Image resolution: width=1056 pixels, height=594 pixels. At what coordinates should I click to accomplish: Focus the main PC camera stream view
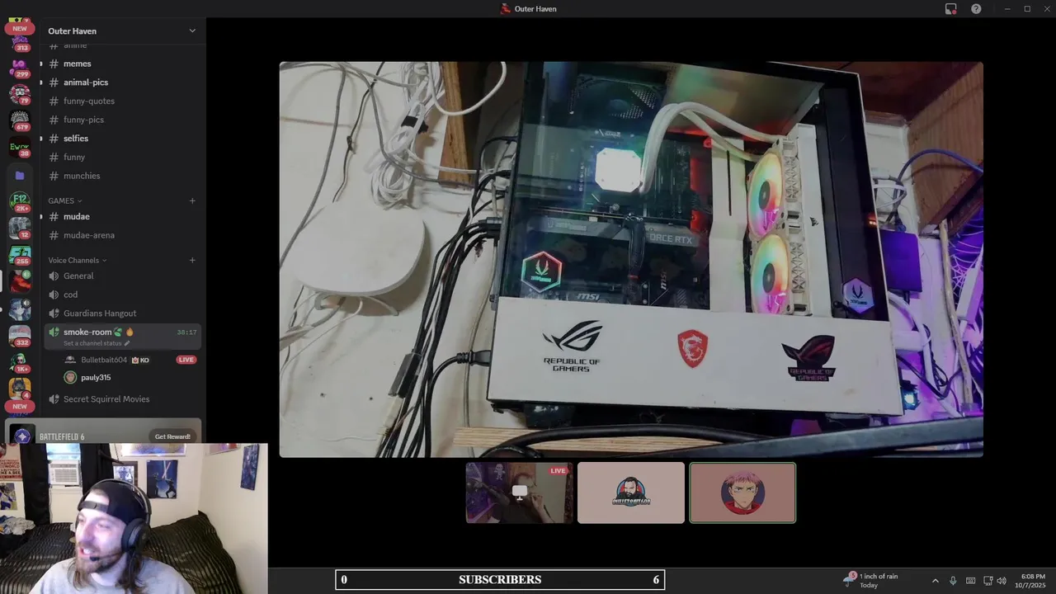(631, 259)
